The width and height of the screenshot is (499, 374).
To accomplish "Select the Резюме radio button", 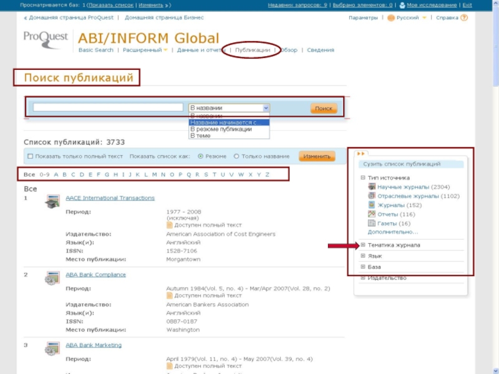I will [200, 156].
